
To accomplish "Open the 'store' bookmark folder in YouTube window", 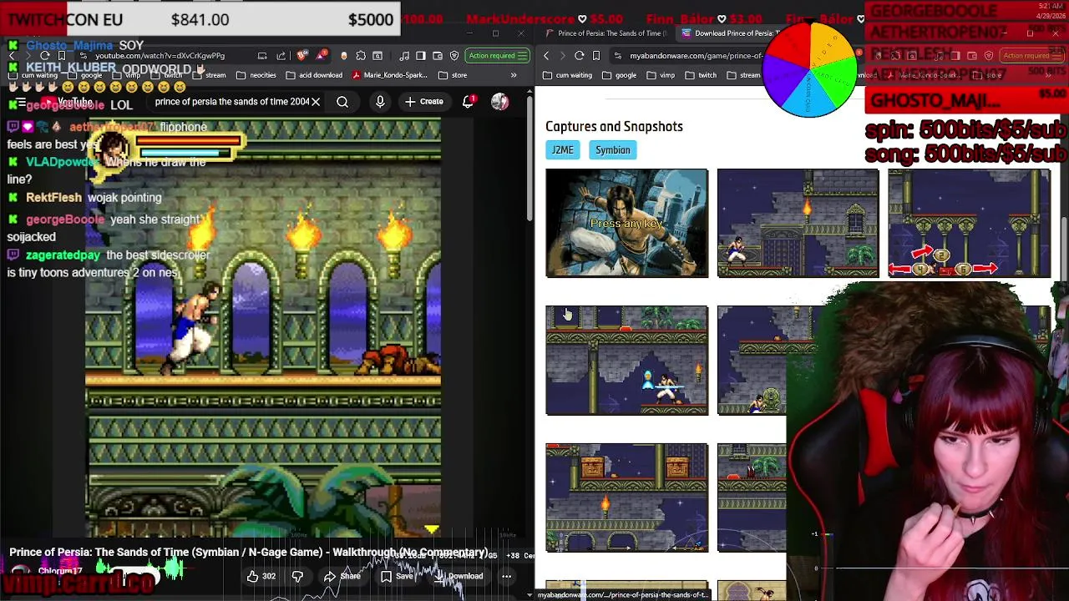I will [x=452, y=75].
